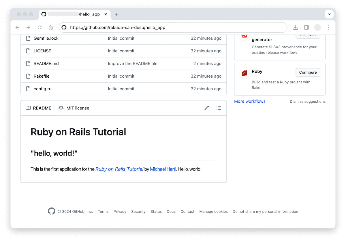Click Do not share my personal information
346x241 pixels.
click(265, 211)
